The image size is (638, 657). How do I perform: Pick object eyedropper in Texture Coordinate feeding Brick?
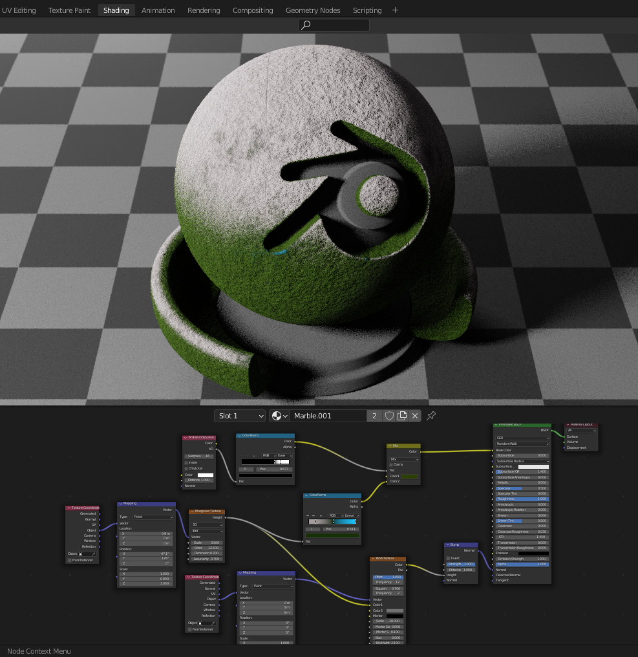click(x=214, y=623)
